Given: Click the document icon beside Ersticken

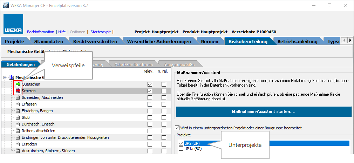Looking at the screenshot, I should tap(19, 144).
